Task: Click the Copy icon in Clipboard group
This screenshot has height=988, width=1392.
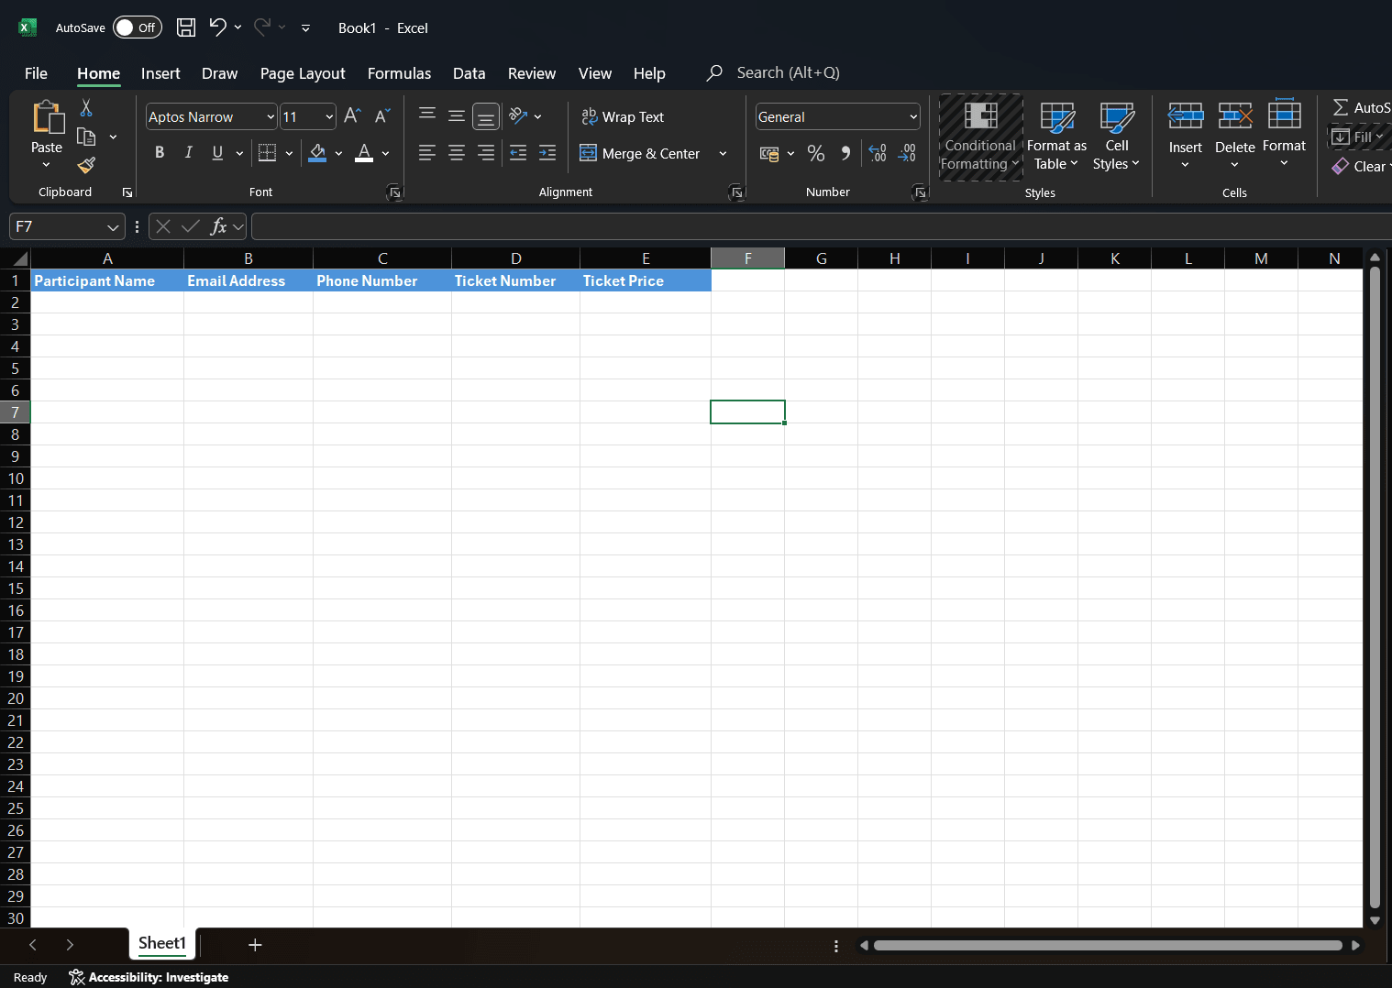Action: 86,137
